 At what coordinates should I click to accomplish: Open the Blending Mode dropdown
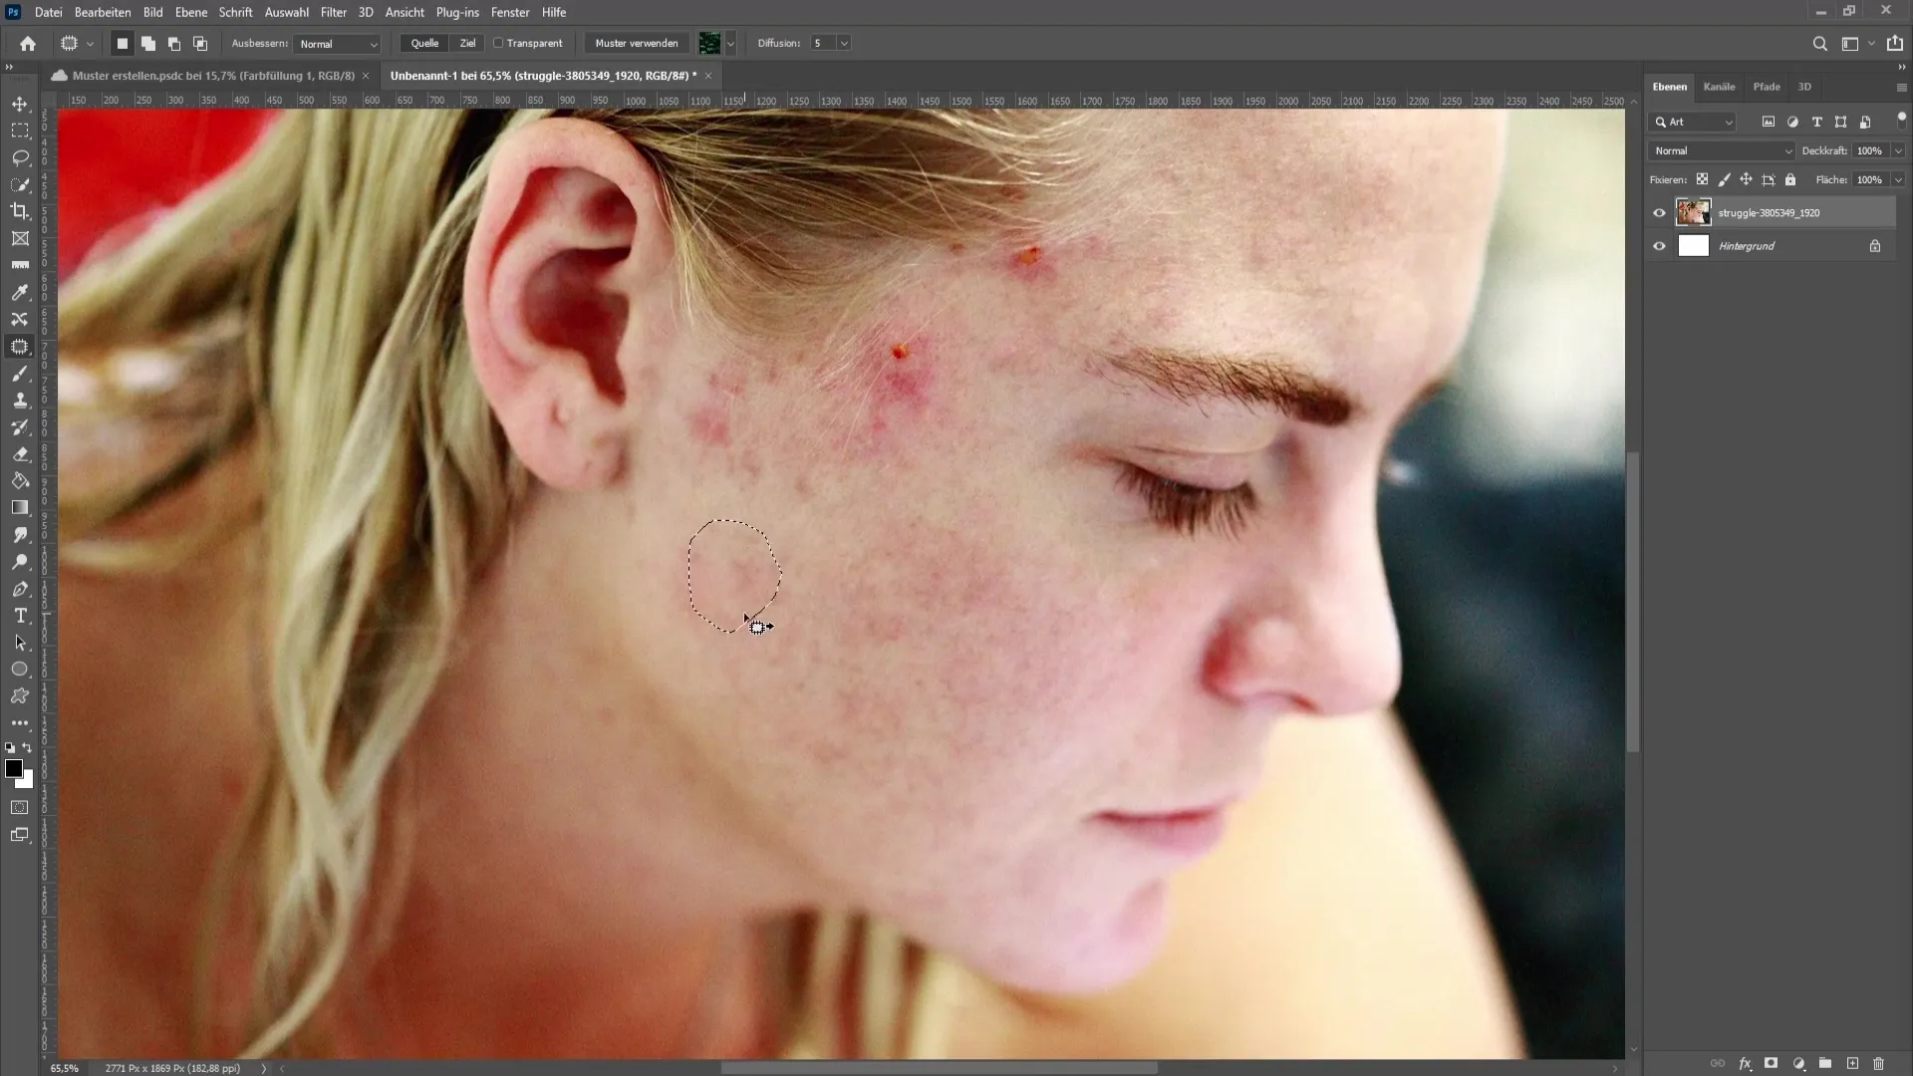1723,149
